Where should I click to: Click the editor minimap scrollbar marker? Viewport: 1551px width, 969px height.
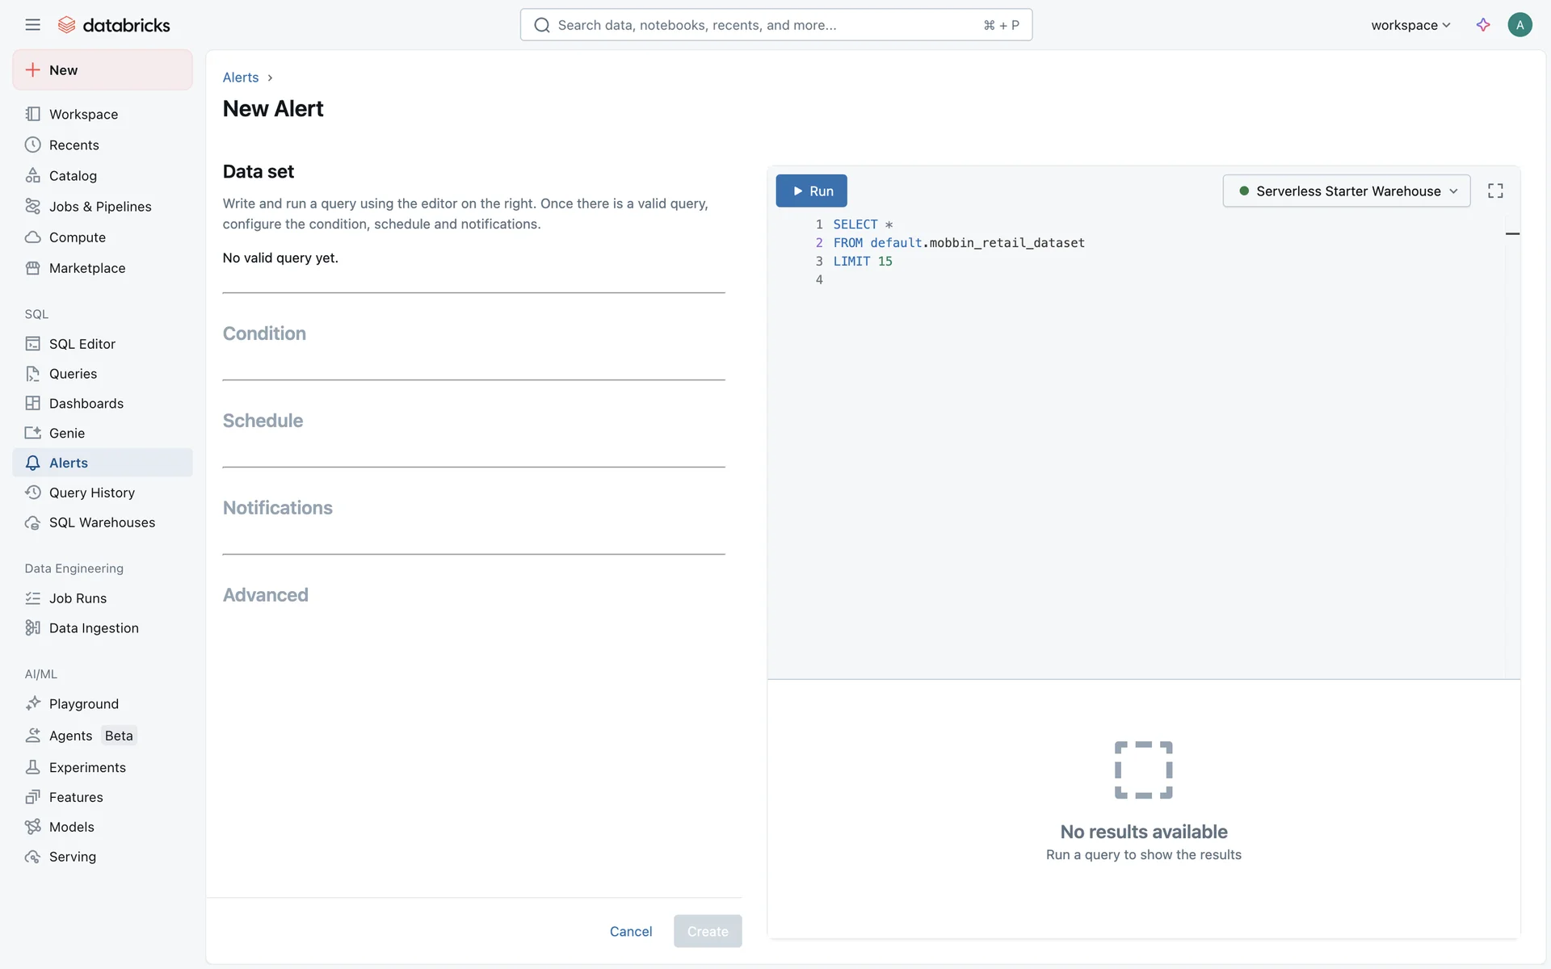(x=1512, y=234)
